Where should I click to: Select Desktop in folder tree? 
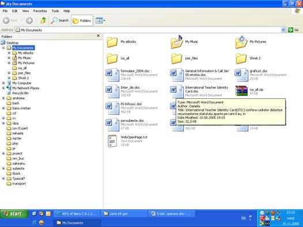(12, 43)
